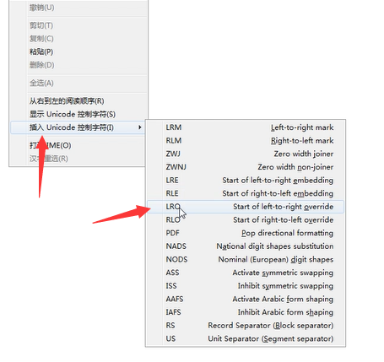Select LRE left-to-right embedding
The image size is (384, 362).
(246, 181)
